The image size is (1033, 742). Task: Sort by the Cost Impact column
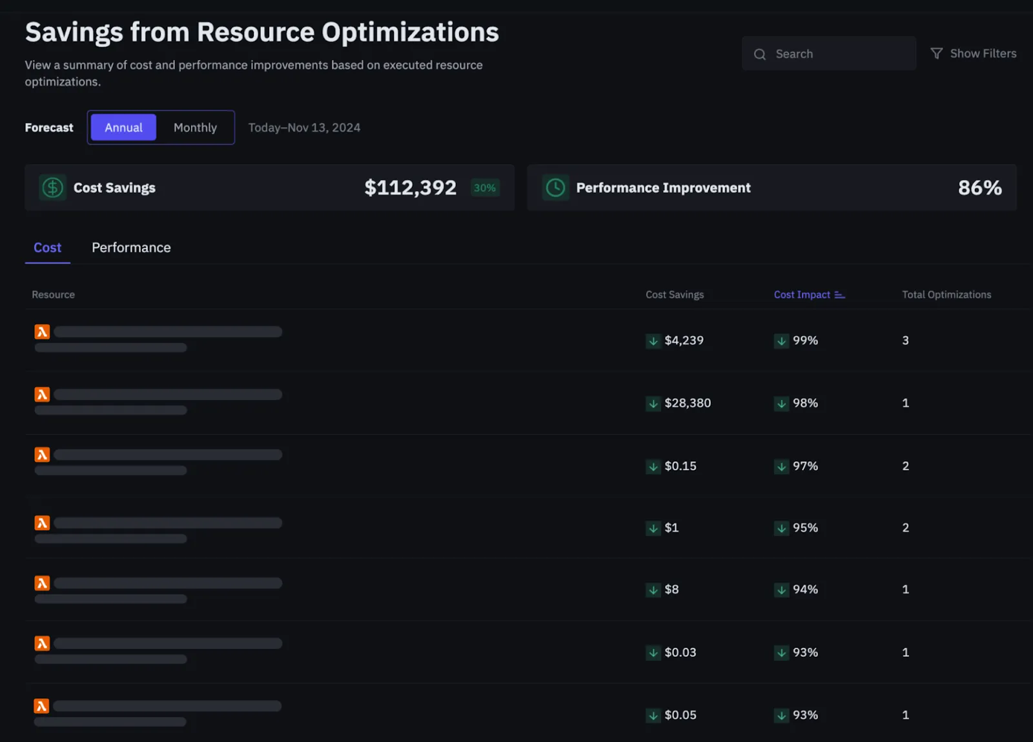point(802,295)
